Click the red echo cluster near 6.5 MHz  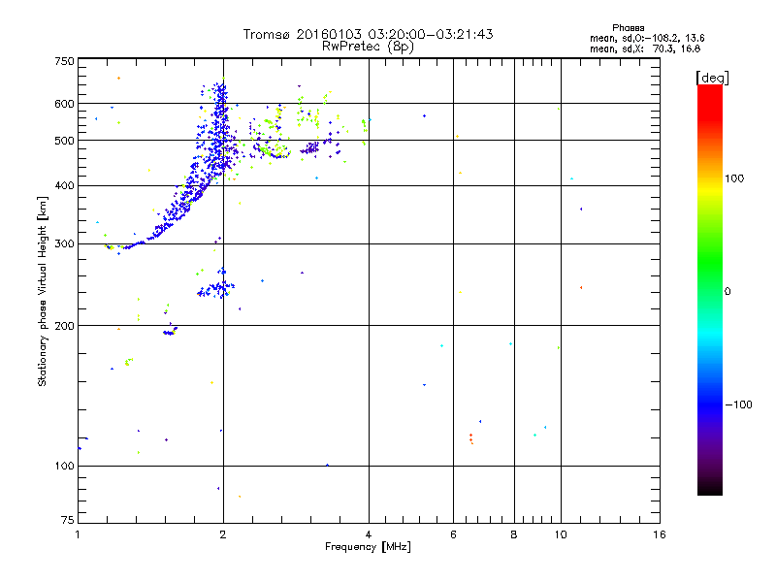(x=471, y=439)
